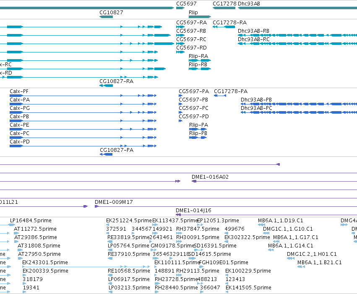Open the Dhc93AB-RC transcript label
This screenshot has width=357, height=294.
click(254, 39)
